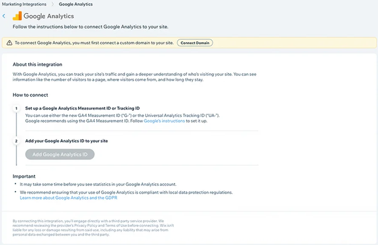Click the warning triangle icon in banner
The image size is (378, 245).
9,43
